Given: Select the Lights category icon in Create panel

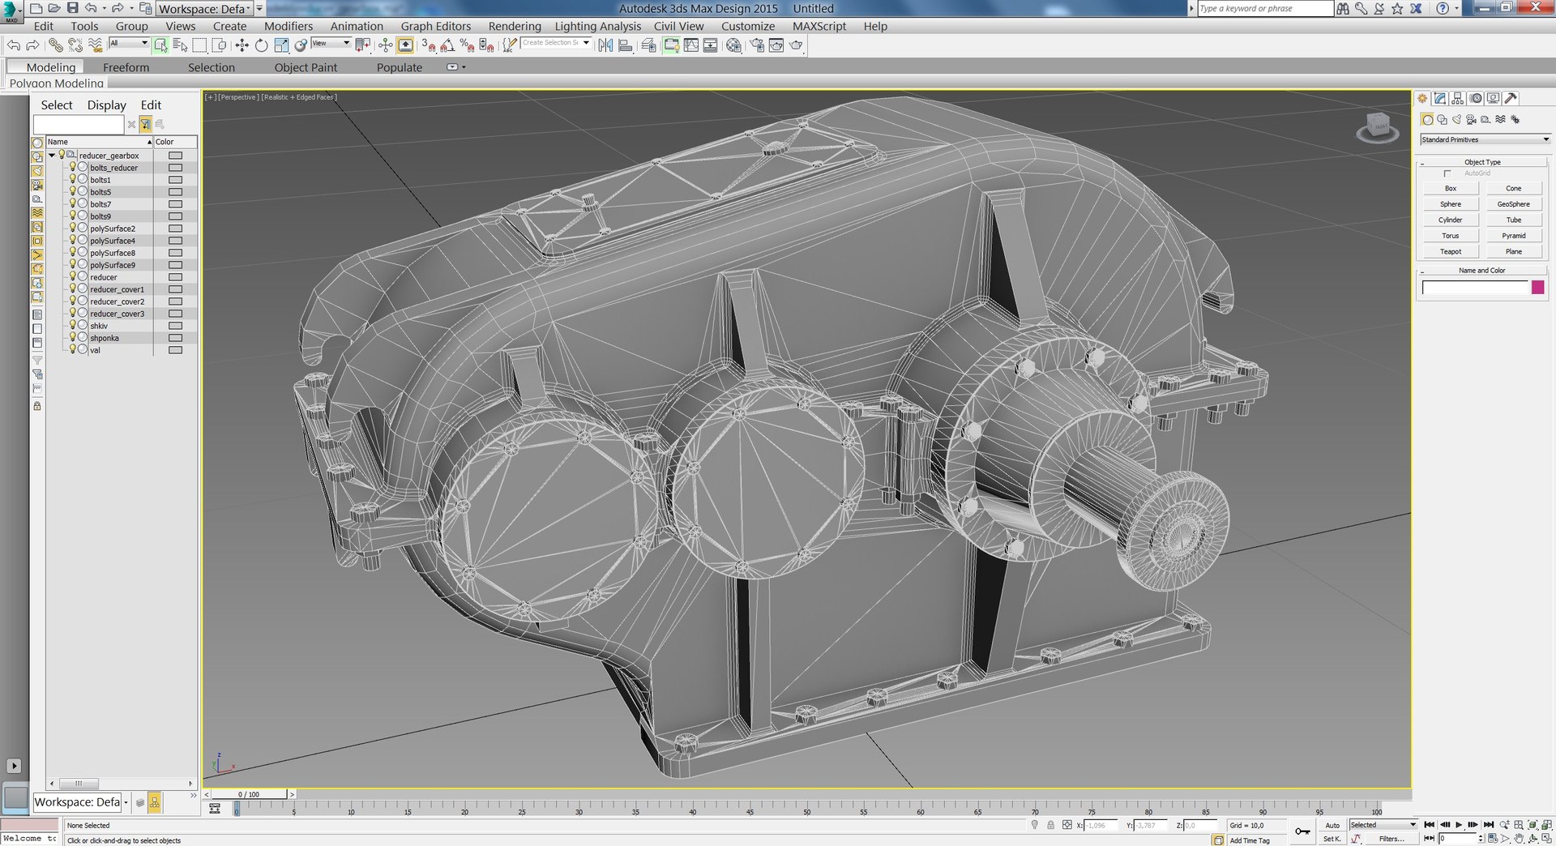Looking at the screenshot, I should click(1456, 119).
